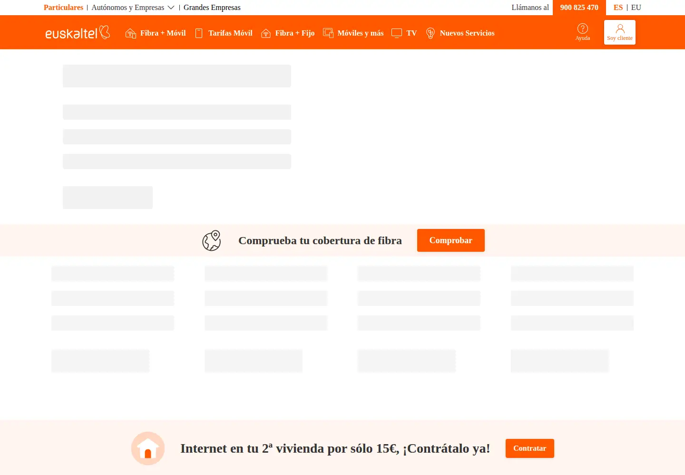Click the 'Comprueba tu cobertura de fibra' heading
The image size is (685, 475).
pos(320,241)
